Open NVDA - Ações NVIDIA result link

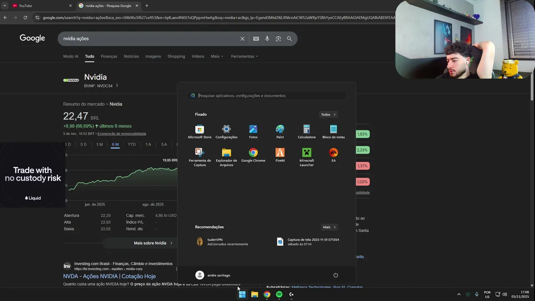click(x=110, y=276)
